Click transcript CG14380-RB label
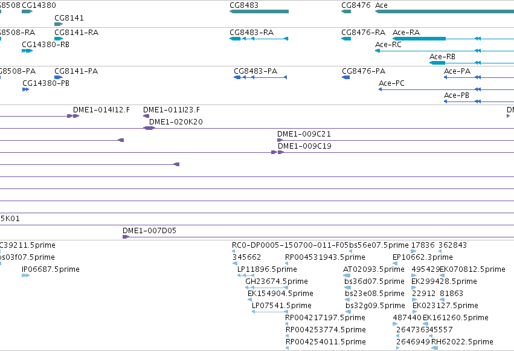Viewport: 514px width, 351px height. [x=45, y=45]
